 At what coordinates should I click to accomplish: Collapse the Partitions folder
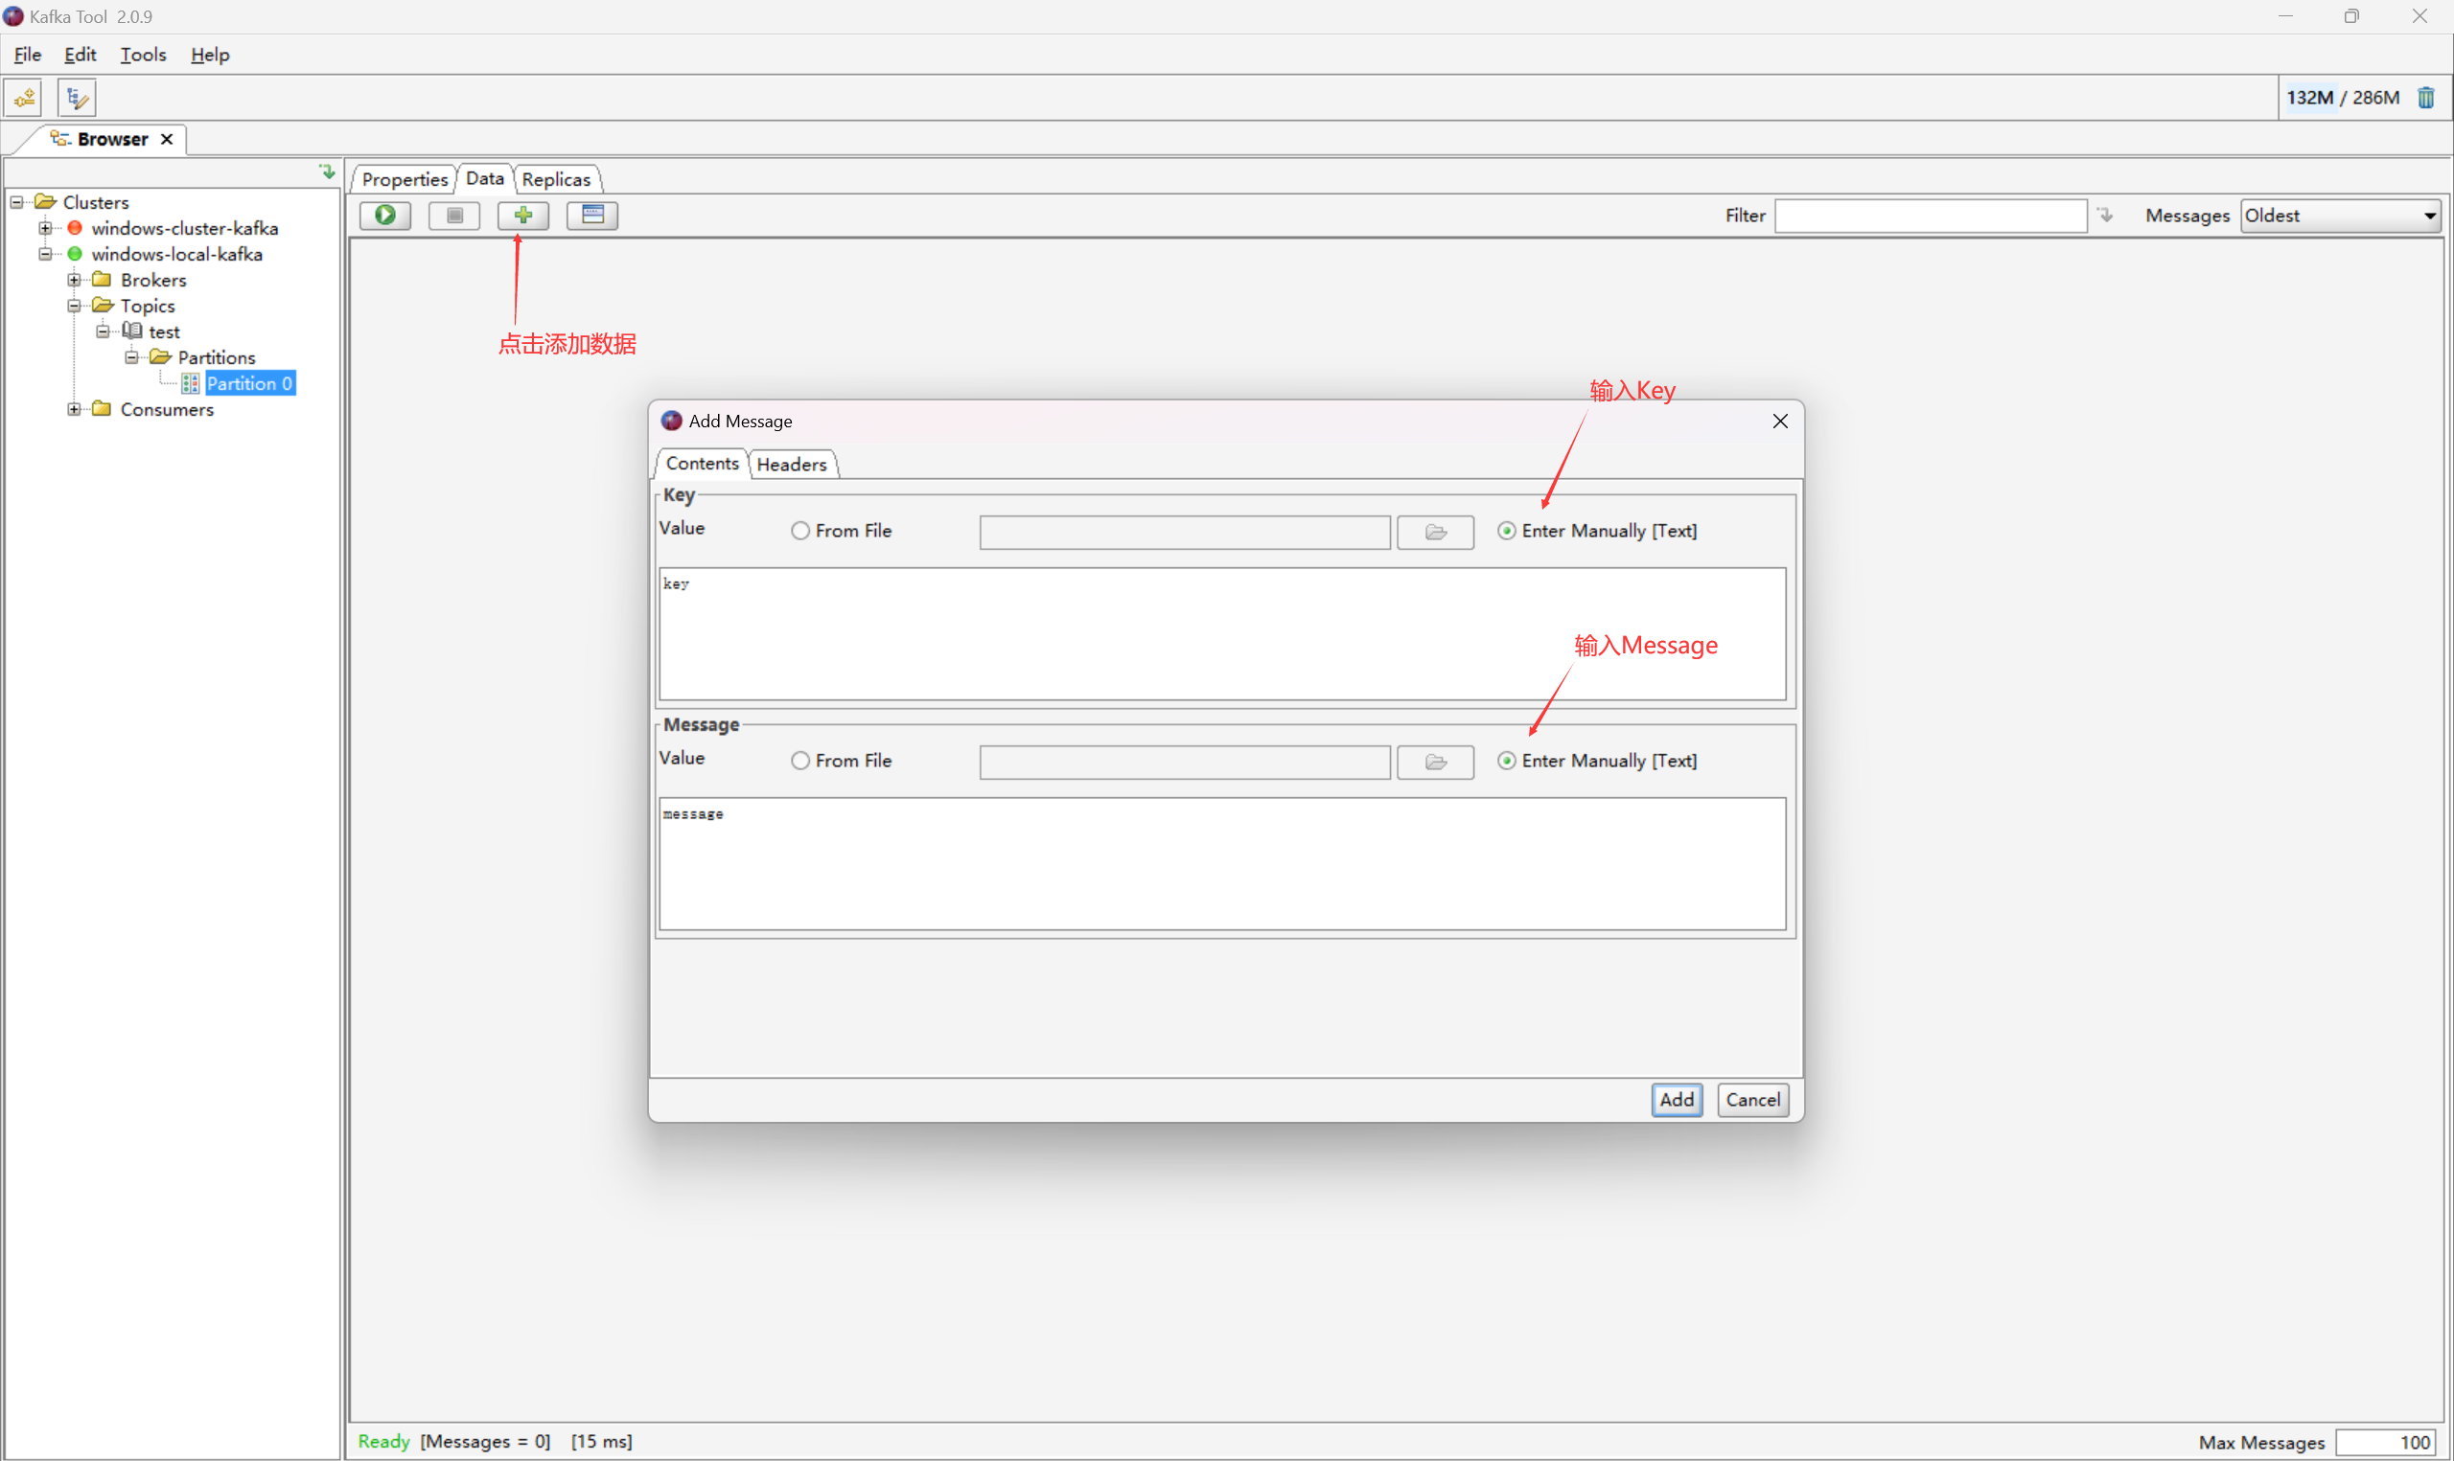tap(131, 357)
